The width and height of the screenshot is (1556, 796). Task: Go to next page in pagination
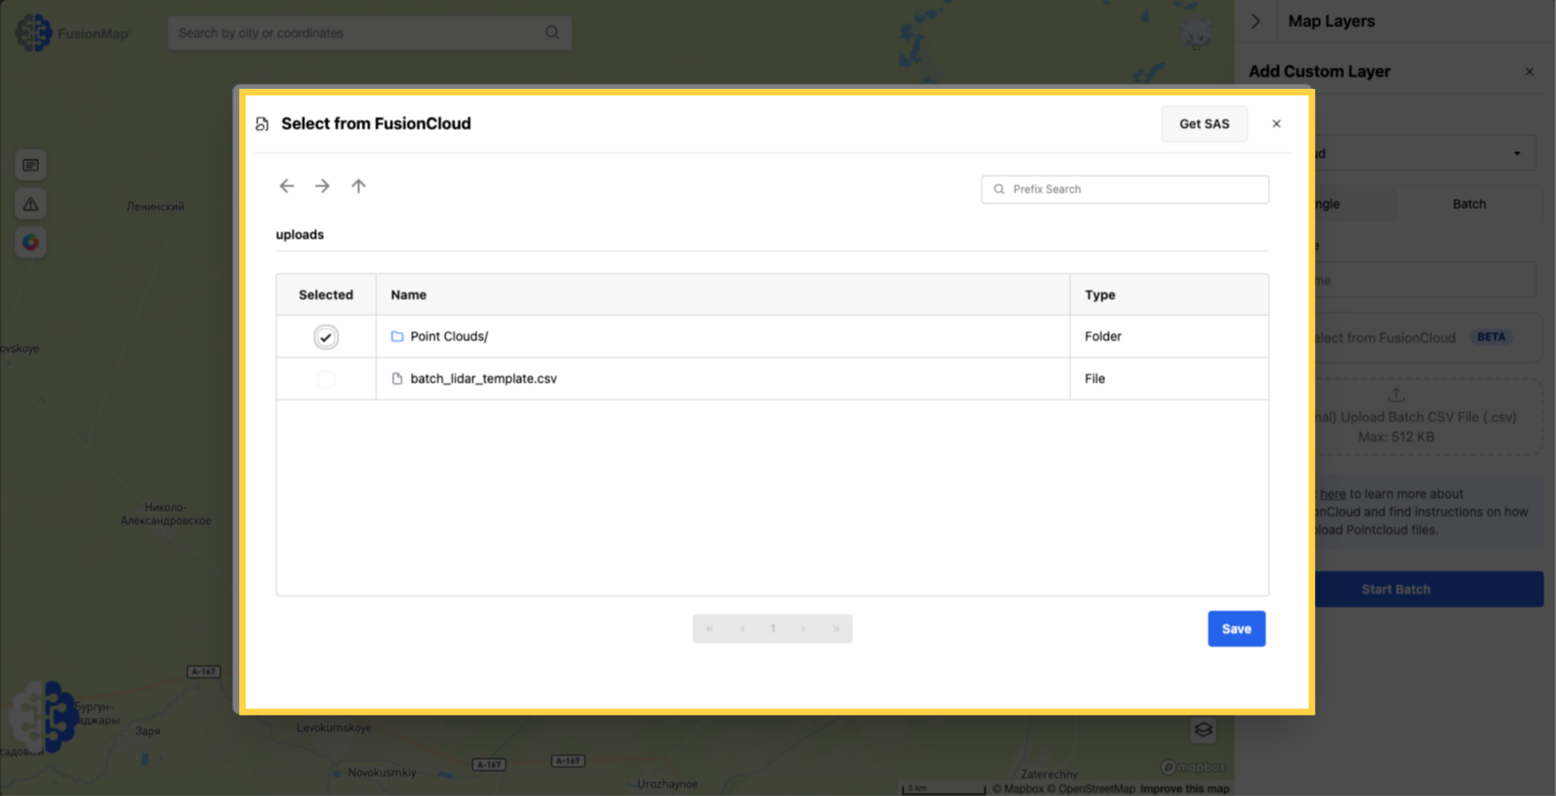[803, 629]
